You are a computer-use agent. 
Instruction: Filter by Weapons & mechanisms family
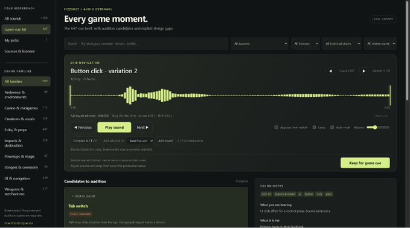pyautogui.click(x=26, y=192)
